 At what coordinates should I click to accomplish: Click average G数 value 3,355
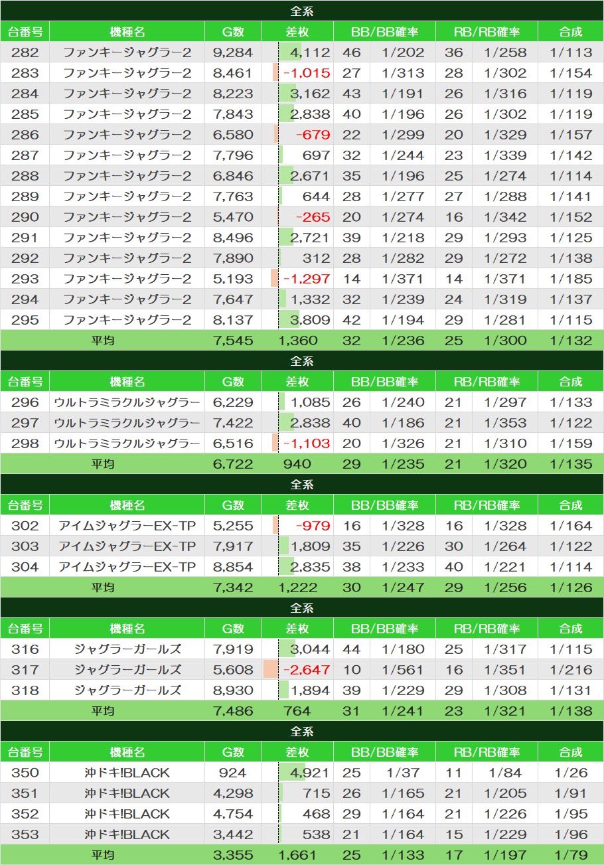pos(233,855)
